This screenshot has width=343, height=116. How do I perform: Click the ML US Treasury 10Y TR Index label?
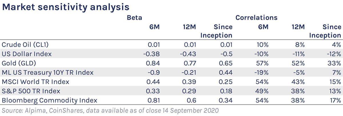click(47, 72)
